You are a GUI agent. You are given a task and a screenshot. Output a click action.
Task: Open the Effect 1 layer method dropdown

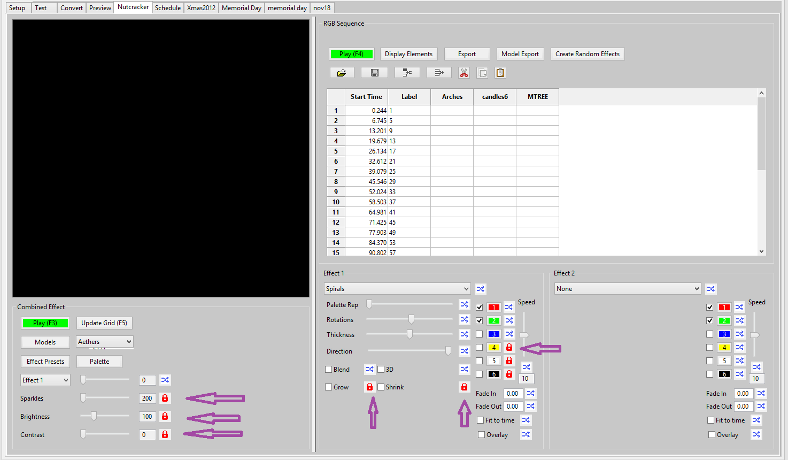coord(45,380)
